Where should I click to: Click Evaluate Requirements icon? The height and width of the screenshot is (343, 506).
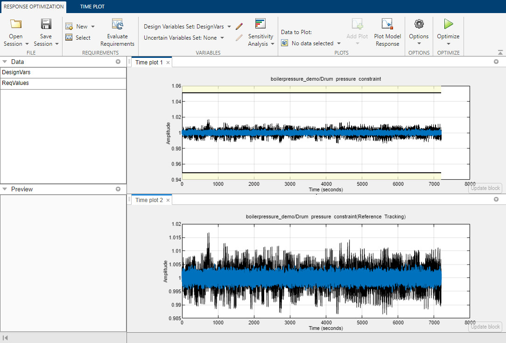(117, 25)
